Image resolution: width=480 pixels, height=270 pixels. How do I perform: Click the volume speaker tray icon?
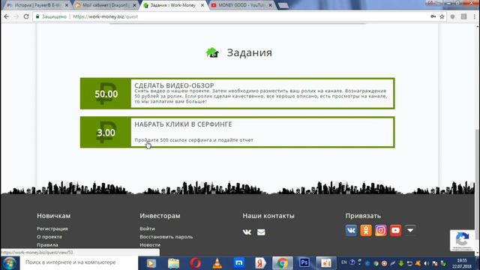[426, 263]
